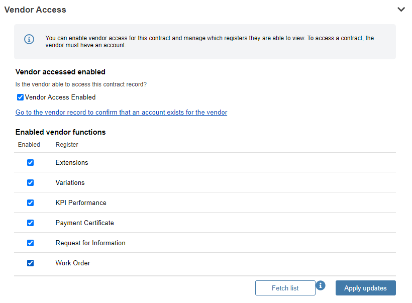This screenshot has width=412, height=303.
Task: Select the Work Order row label
Action: click(x=73, y=263)
